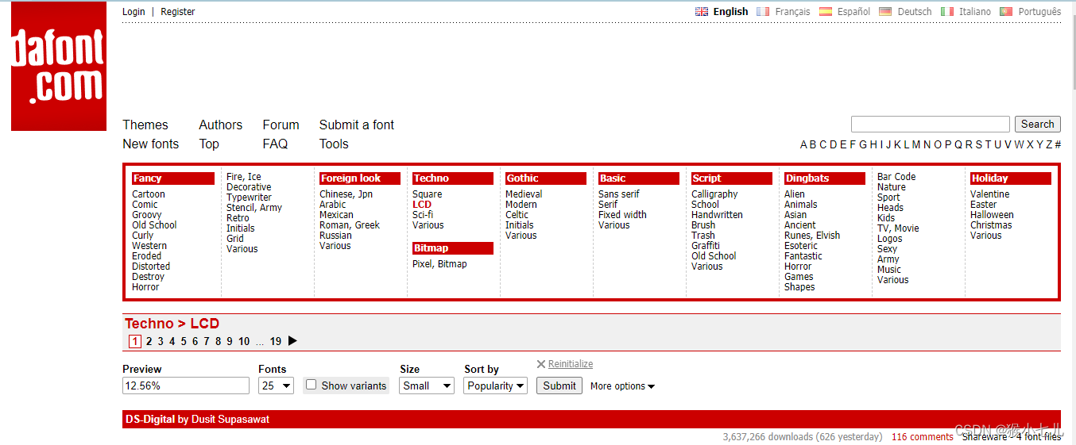Enable the Show variants checkbox
The width and height of the screenshot is (1076, 445).
(312, 385)
